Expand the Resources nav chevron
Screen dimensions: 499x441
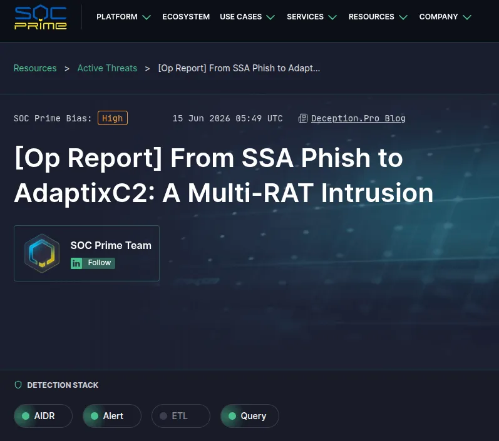click(403, 17)
